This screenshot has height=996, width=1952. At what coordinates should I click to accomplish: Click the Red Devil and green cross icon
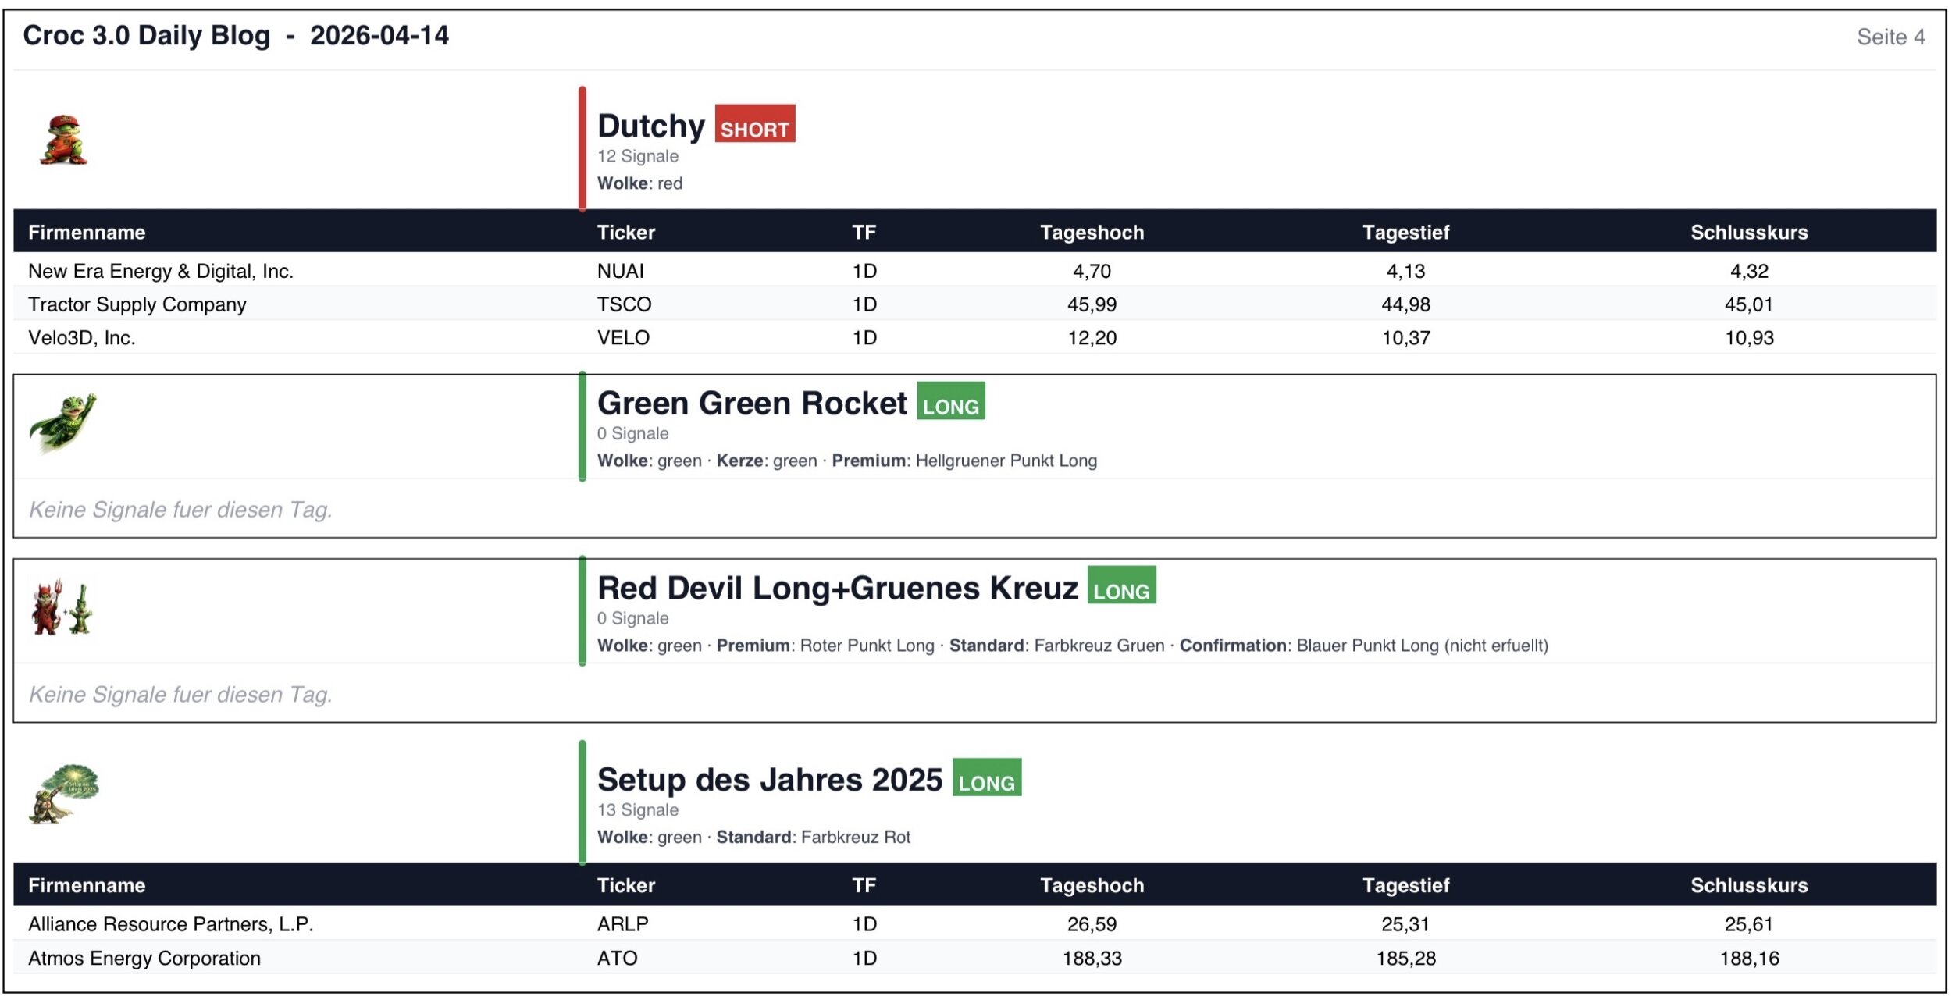click(x=62, y=608)
